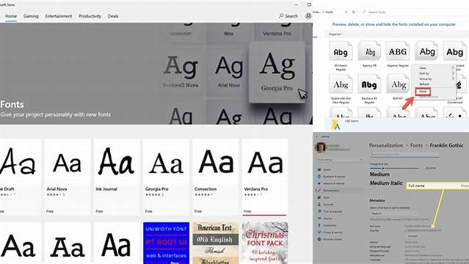Expand the Fonts address bar dropdown arrow
Viewport: 469px width, 264px height.
click(x=346, y=12)
